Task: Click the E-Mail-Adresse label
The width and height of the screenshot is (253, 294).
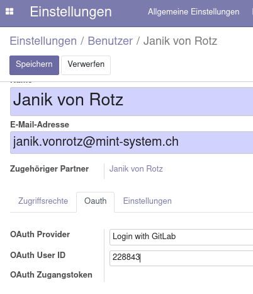Action: (40, 124)
